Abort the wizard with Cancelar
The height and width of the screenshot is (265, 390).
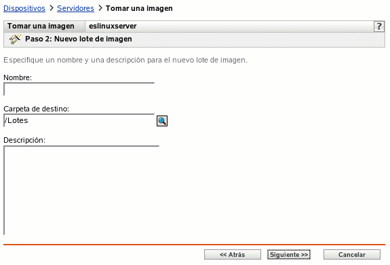tap(352, 255)
